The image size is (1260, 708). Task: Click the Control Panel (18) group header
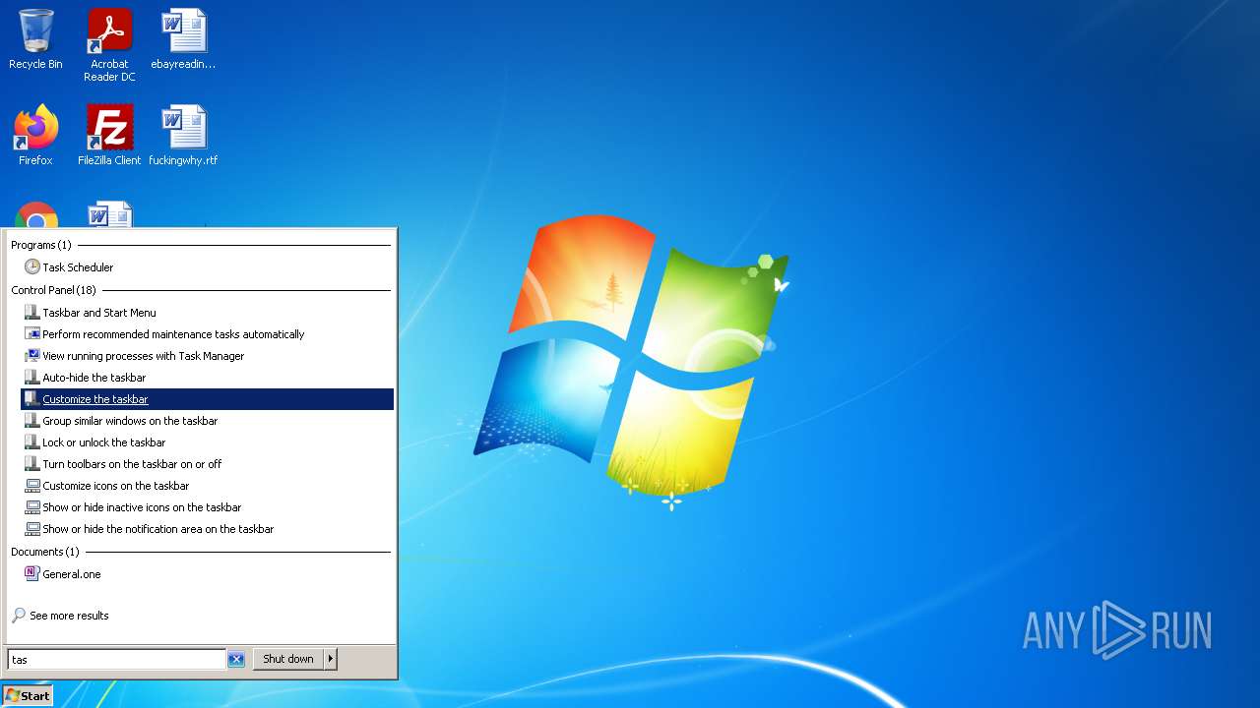pyautogui.click(x=54, y=290)
